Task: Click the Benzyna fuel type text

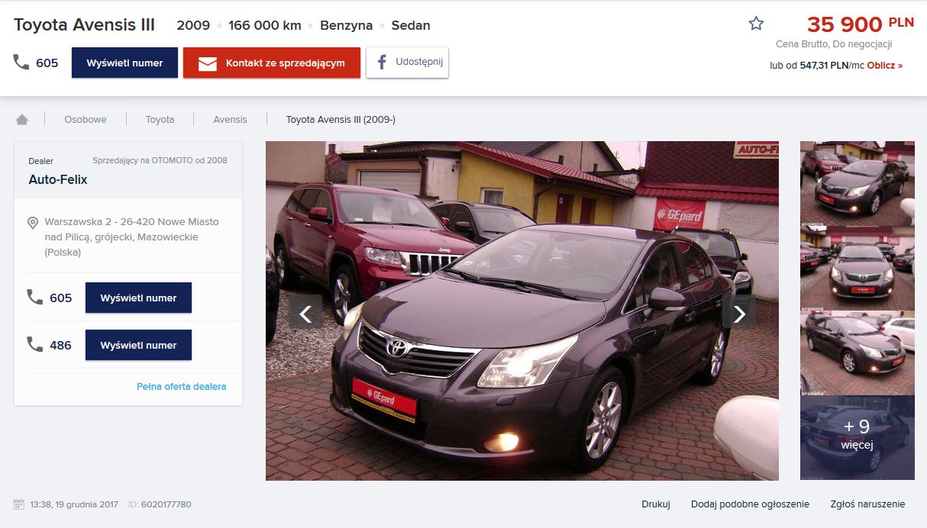Action: click(347, 25)
